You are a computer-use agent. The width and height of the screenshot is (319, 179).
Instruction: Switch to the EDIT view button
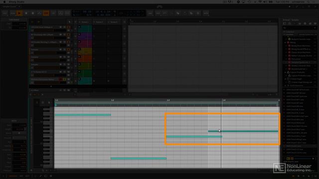tap(27, 176)
